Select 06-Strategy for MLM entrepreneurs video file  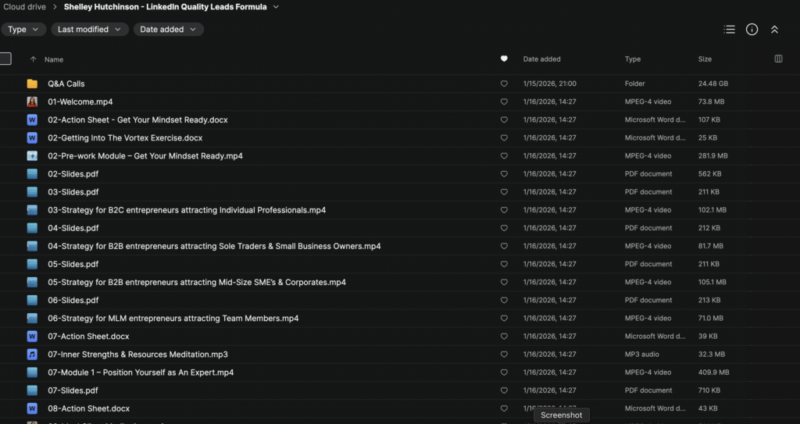click(173, 319)
